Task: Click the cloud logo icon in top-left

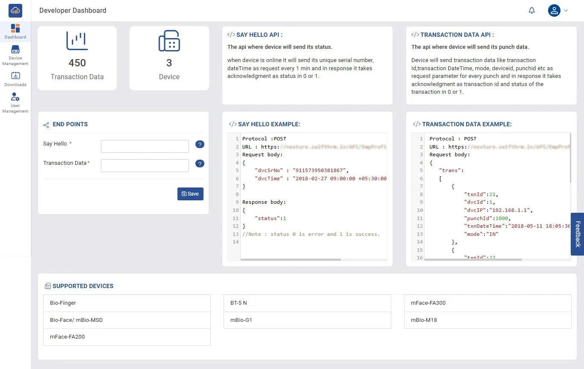Action: tap(15, 11)
